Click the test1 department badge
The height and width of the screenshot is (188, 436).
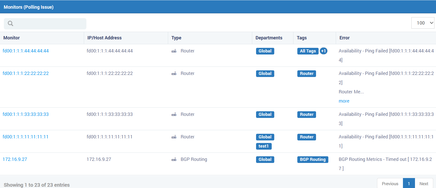coord(264,146)
